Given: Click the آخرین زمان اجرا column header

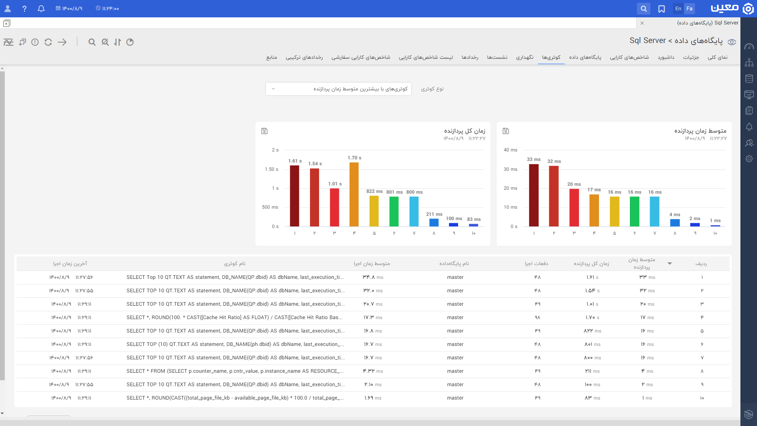Looking at the screenshot, I should (70, 263).
